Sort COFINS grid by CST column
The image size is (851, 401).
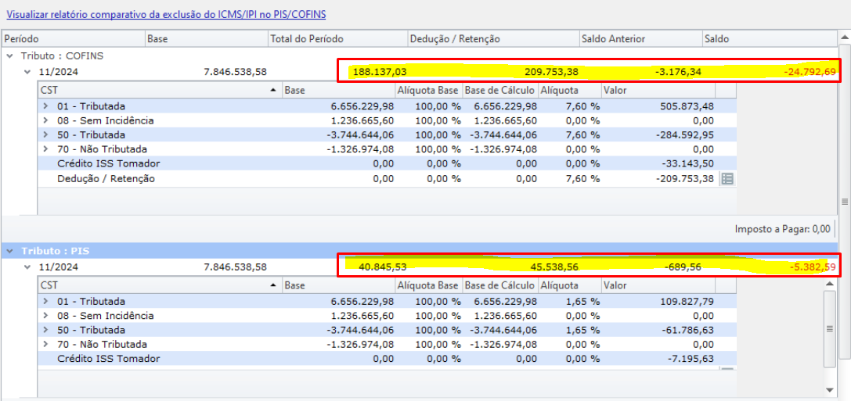coord(160,90)
